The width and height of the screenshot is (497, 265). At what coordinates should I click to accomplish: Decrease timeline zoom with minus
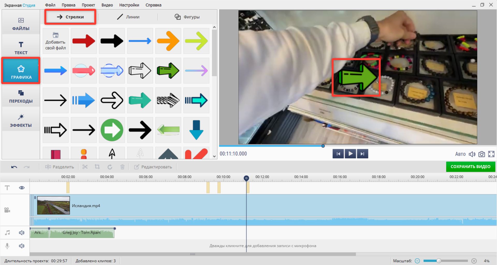tap(417, 261)
